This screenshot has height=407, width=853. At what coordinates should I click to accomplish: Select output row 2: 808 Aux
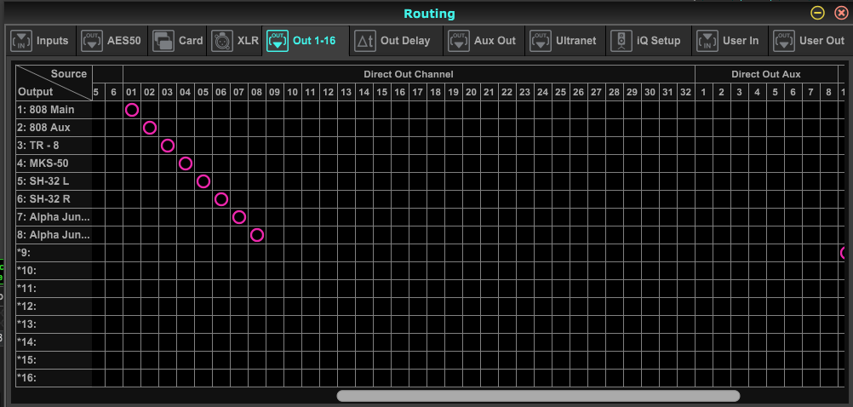[x=54, y=128]
